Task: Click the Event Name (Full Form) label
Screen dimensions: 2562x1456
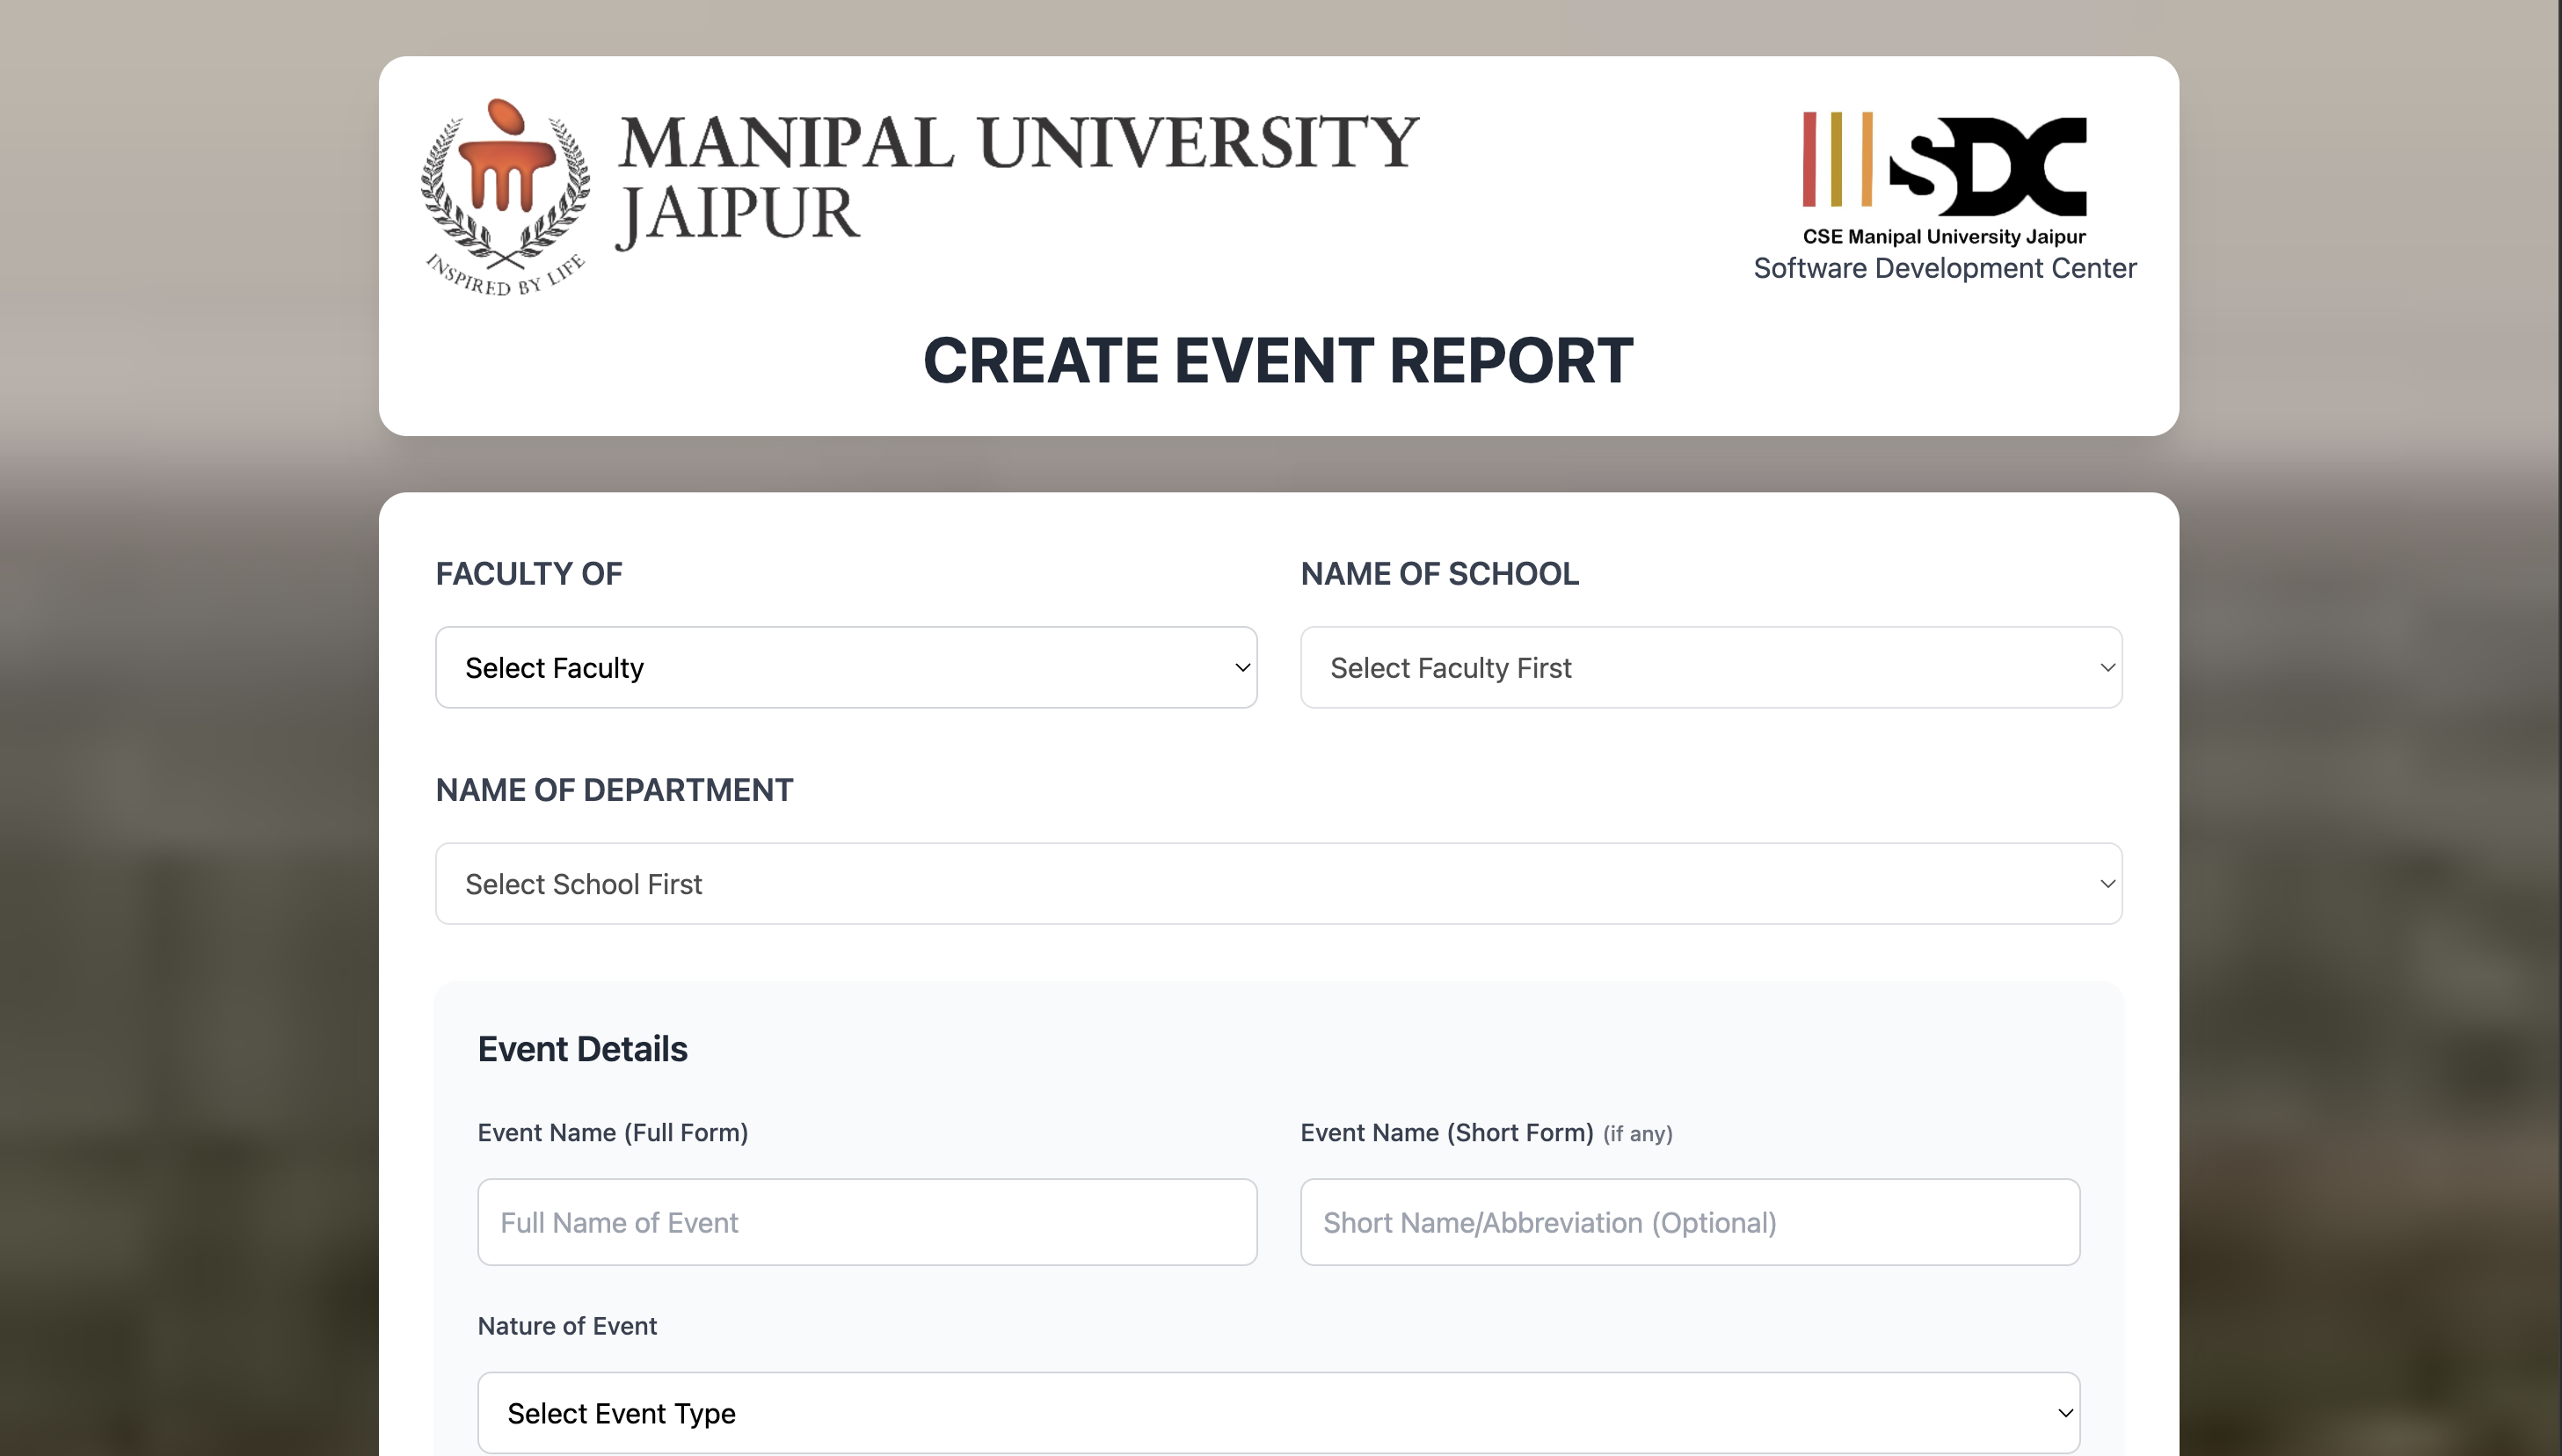Action: (613, 1133)
